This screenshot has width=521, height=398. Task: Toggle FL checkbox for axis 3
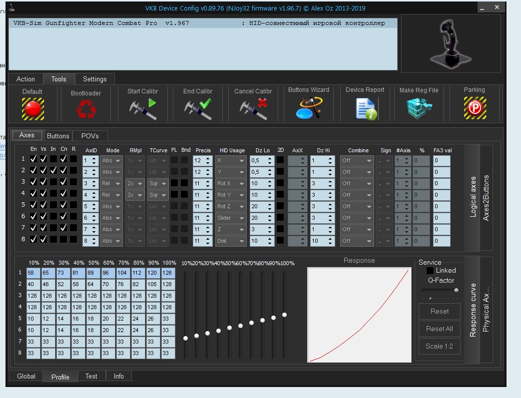point(174,183)
